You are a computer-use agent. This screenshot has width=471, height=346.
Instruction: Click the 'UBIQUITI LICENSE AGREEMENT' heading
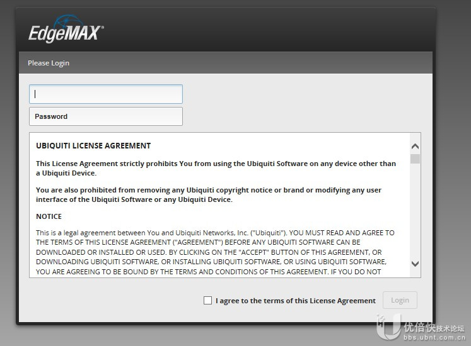coord(93,146)
